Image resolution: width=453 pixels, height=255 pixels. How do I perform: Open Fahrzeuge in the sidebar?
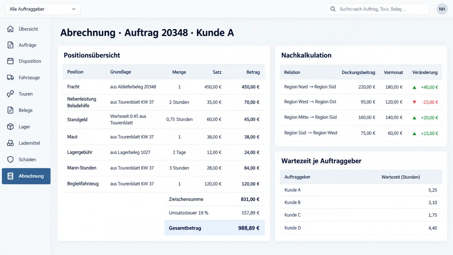point(26,77)
